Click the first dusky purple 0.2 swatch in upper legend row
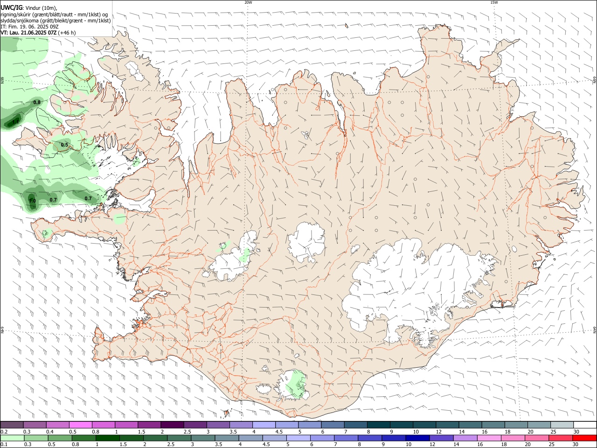The height and width of the screenshot is (448, 597). (12, 425)
